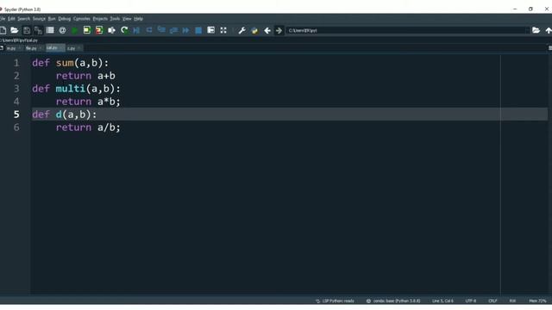Browse tabs via the tab bar's left-end icon

(2, 48)
